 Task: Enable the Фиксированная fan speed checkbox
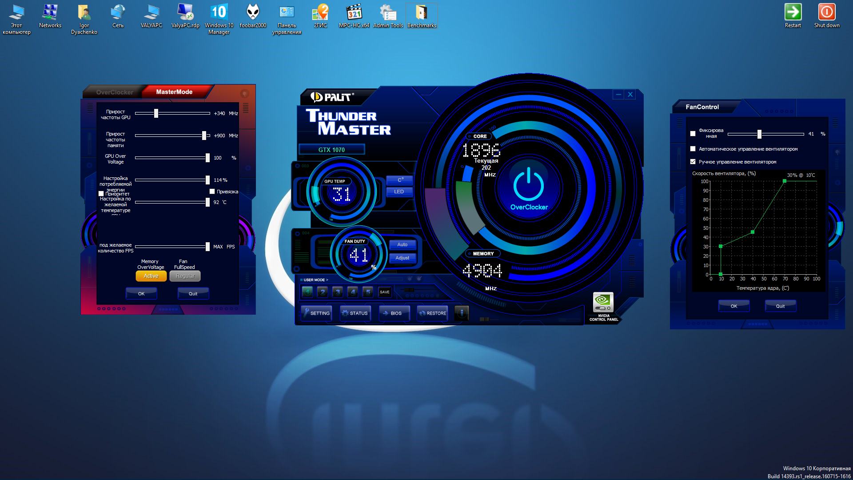click(x=693, y=133)
